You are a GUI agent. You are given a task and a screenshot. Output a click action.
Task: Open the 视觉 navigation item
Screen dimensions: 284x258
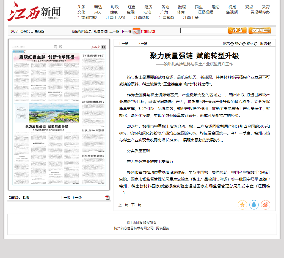click(232, 7)
